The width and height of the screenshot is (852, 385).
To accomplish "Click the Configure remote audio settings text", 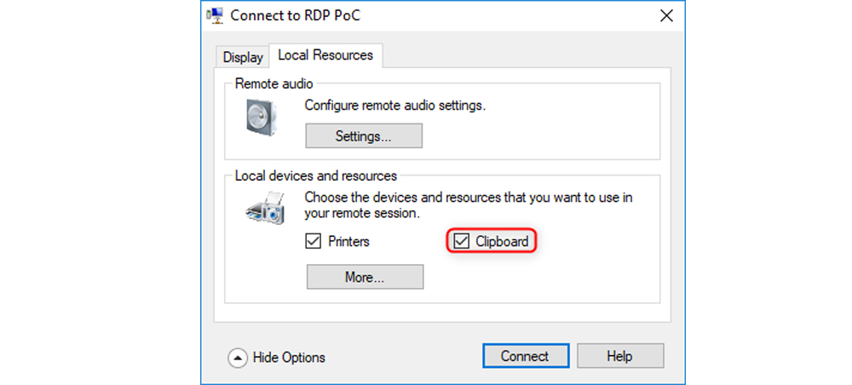I will [x=395, y=106].
